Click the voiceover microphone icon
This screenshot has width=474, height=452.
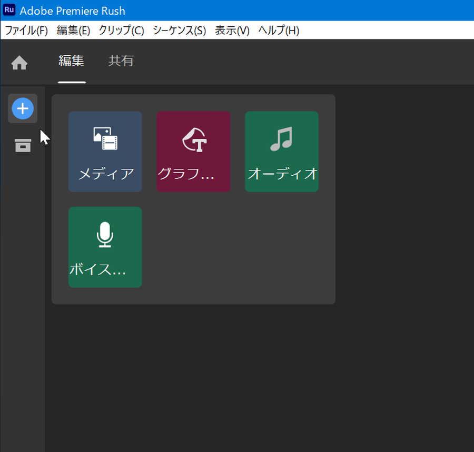pos(105,235)
